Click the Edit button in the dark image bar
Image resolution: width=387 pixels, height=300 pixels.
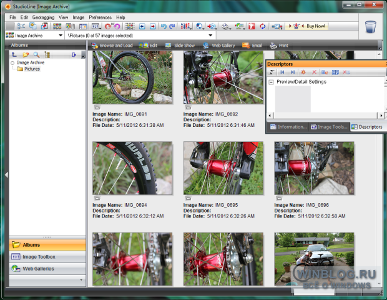point(148,46)
